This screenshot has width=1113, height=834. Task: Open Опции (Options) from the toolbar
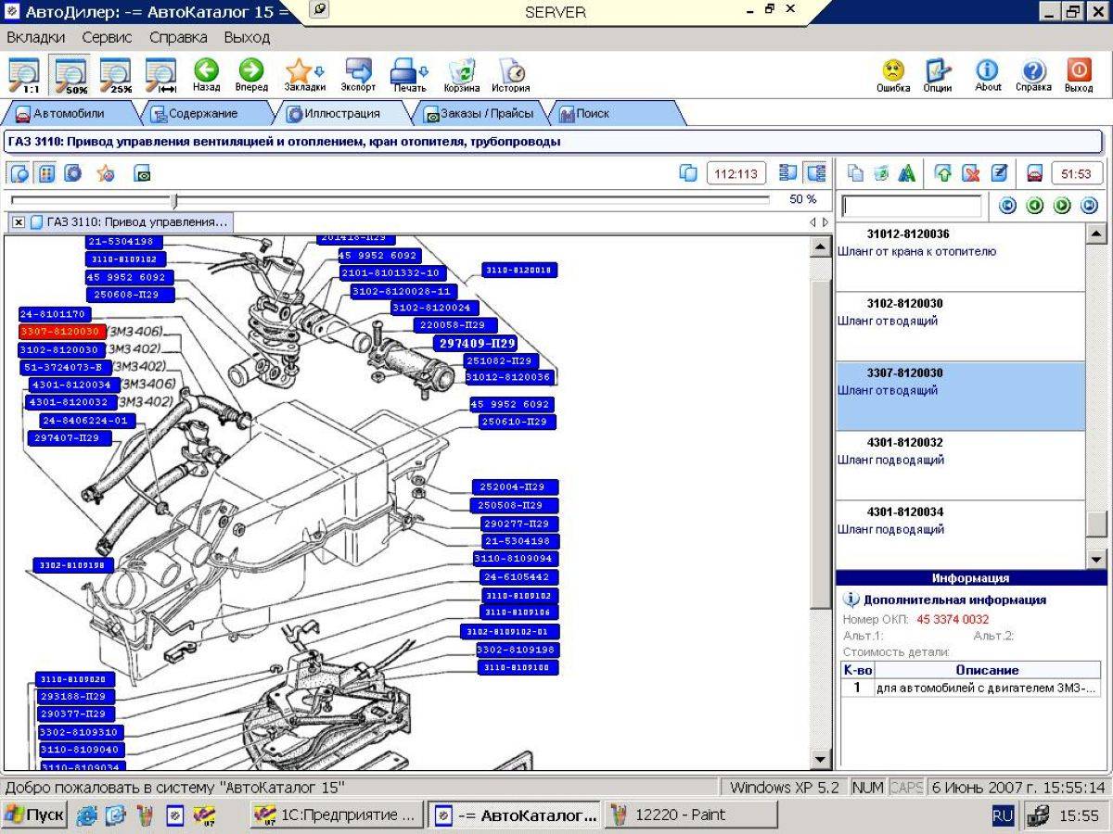click(938, 72)
